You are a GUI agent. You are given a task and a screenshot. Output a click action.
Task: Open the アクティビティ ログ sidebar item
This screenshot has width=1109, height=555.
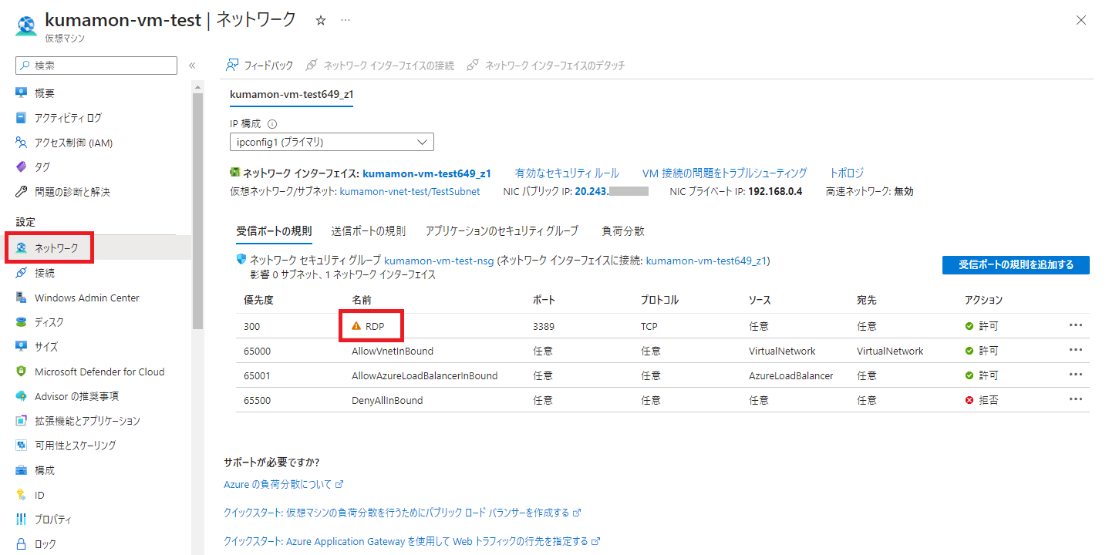coord(68,118)
